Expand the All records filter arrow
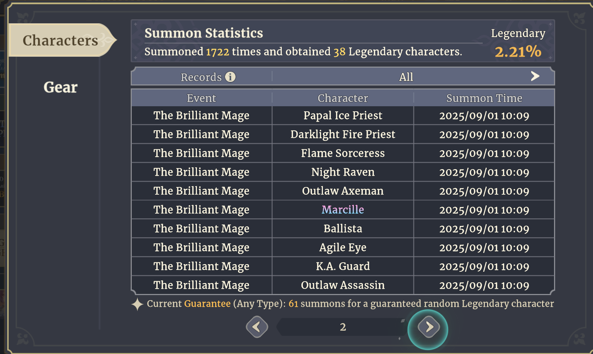This screenshot has height=354, width=593. coord(535,76)
